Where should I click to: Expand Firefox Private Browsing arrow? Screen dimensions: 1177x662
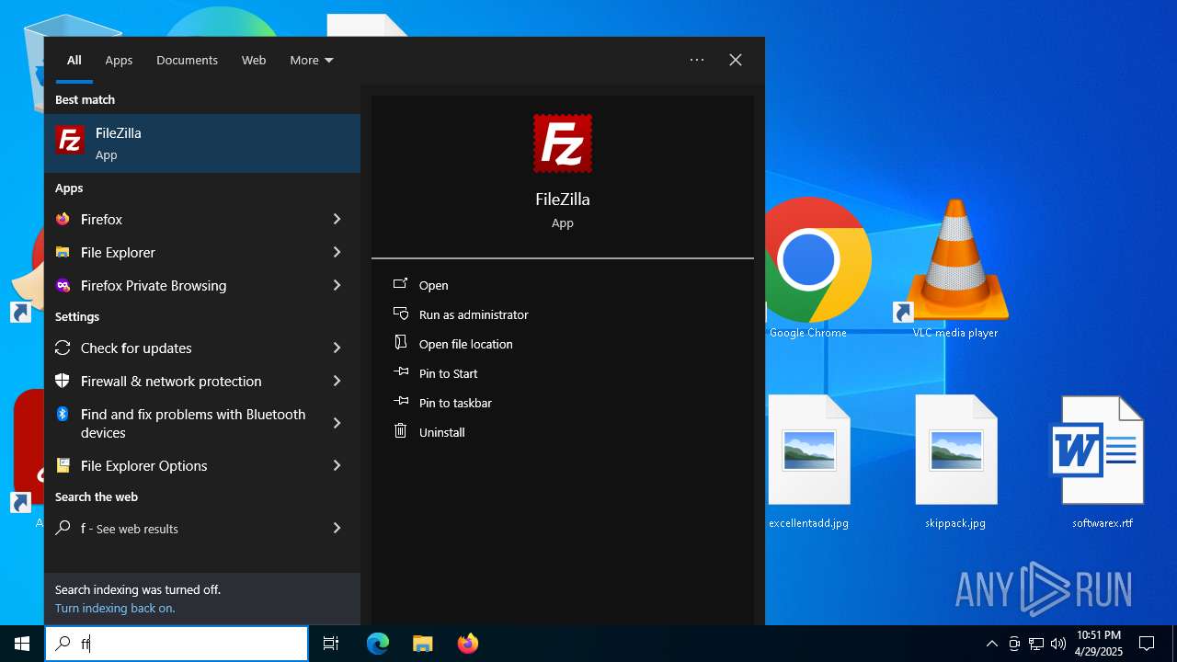[337, 285]
